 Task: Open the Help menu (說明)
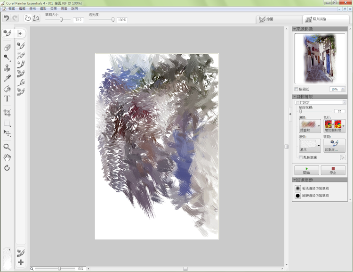click(74, 8)
